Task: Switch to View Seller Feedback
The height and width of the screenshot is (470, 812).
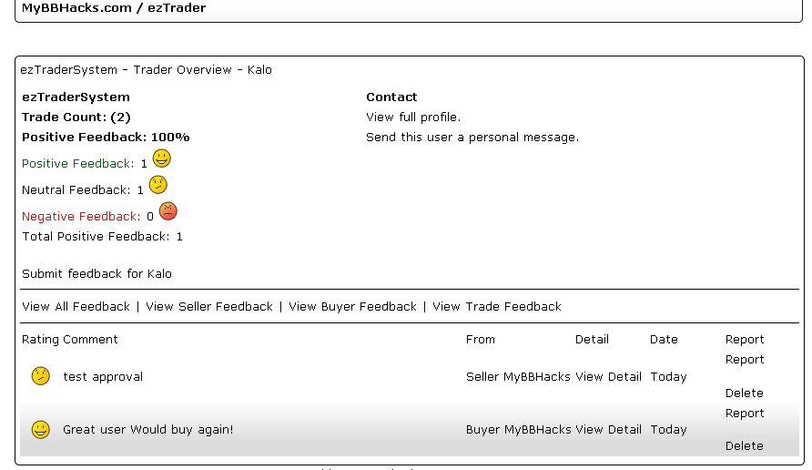Action: (209, 307)
